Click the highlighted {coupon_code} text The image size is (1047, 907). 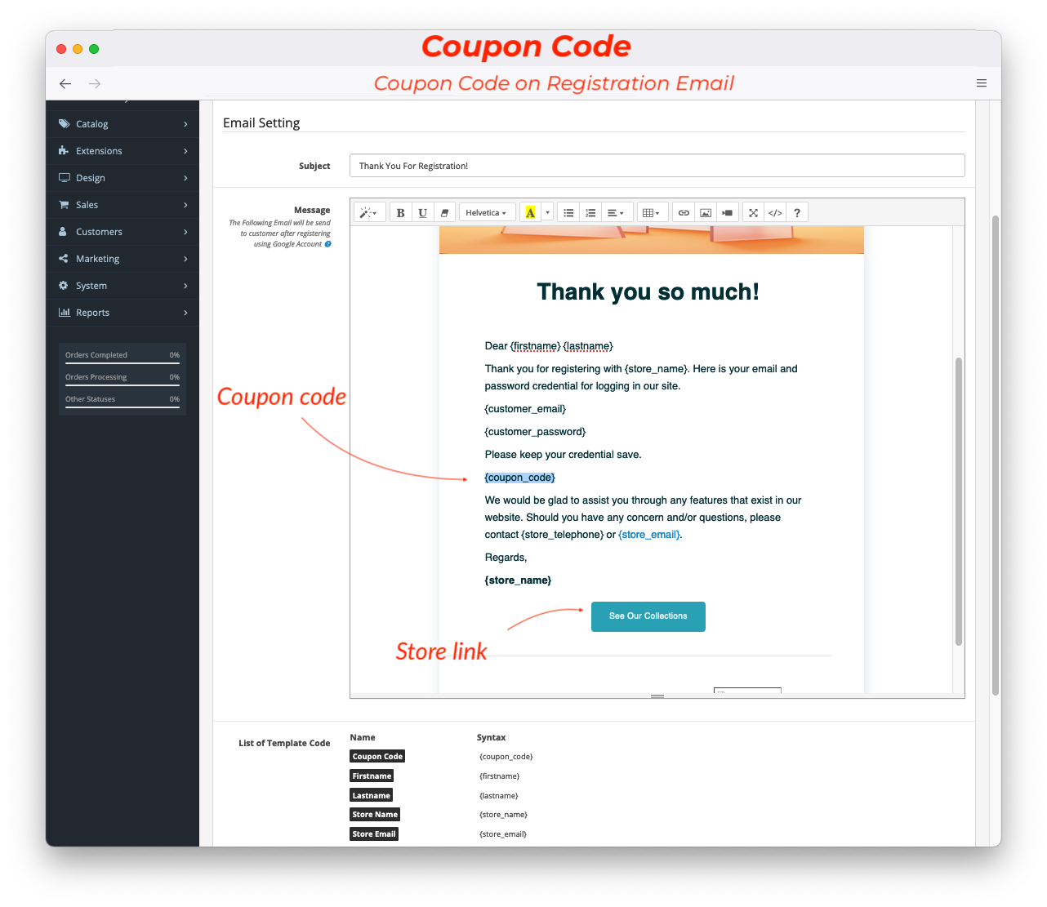click(520, 478)
